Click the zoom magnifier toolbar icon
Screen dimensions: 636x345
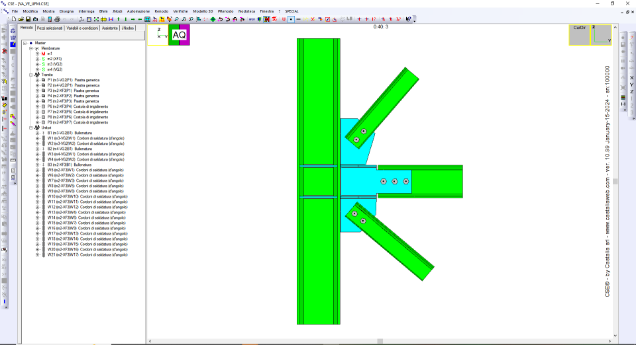(x=176, y=19)
